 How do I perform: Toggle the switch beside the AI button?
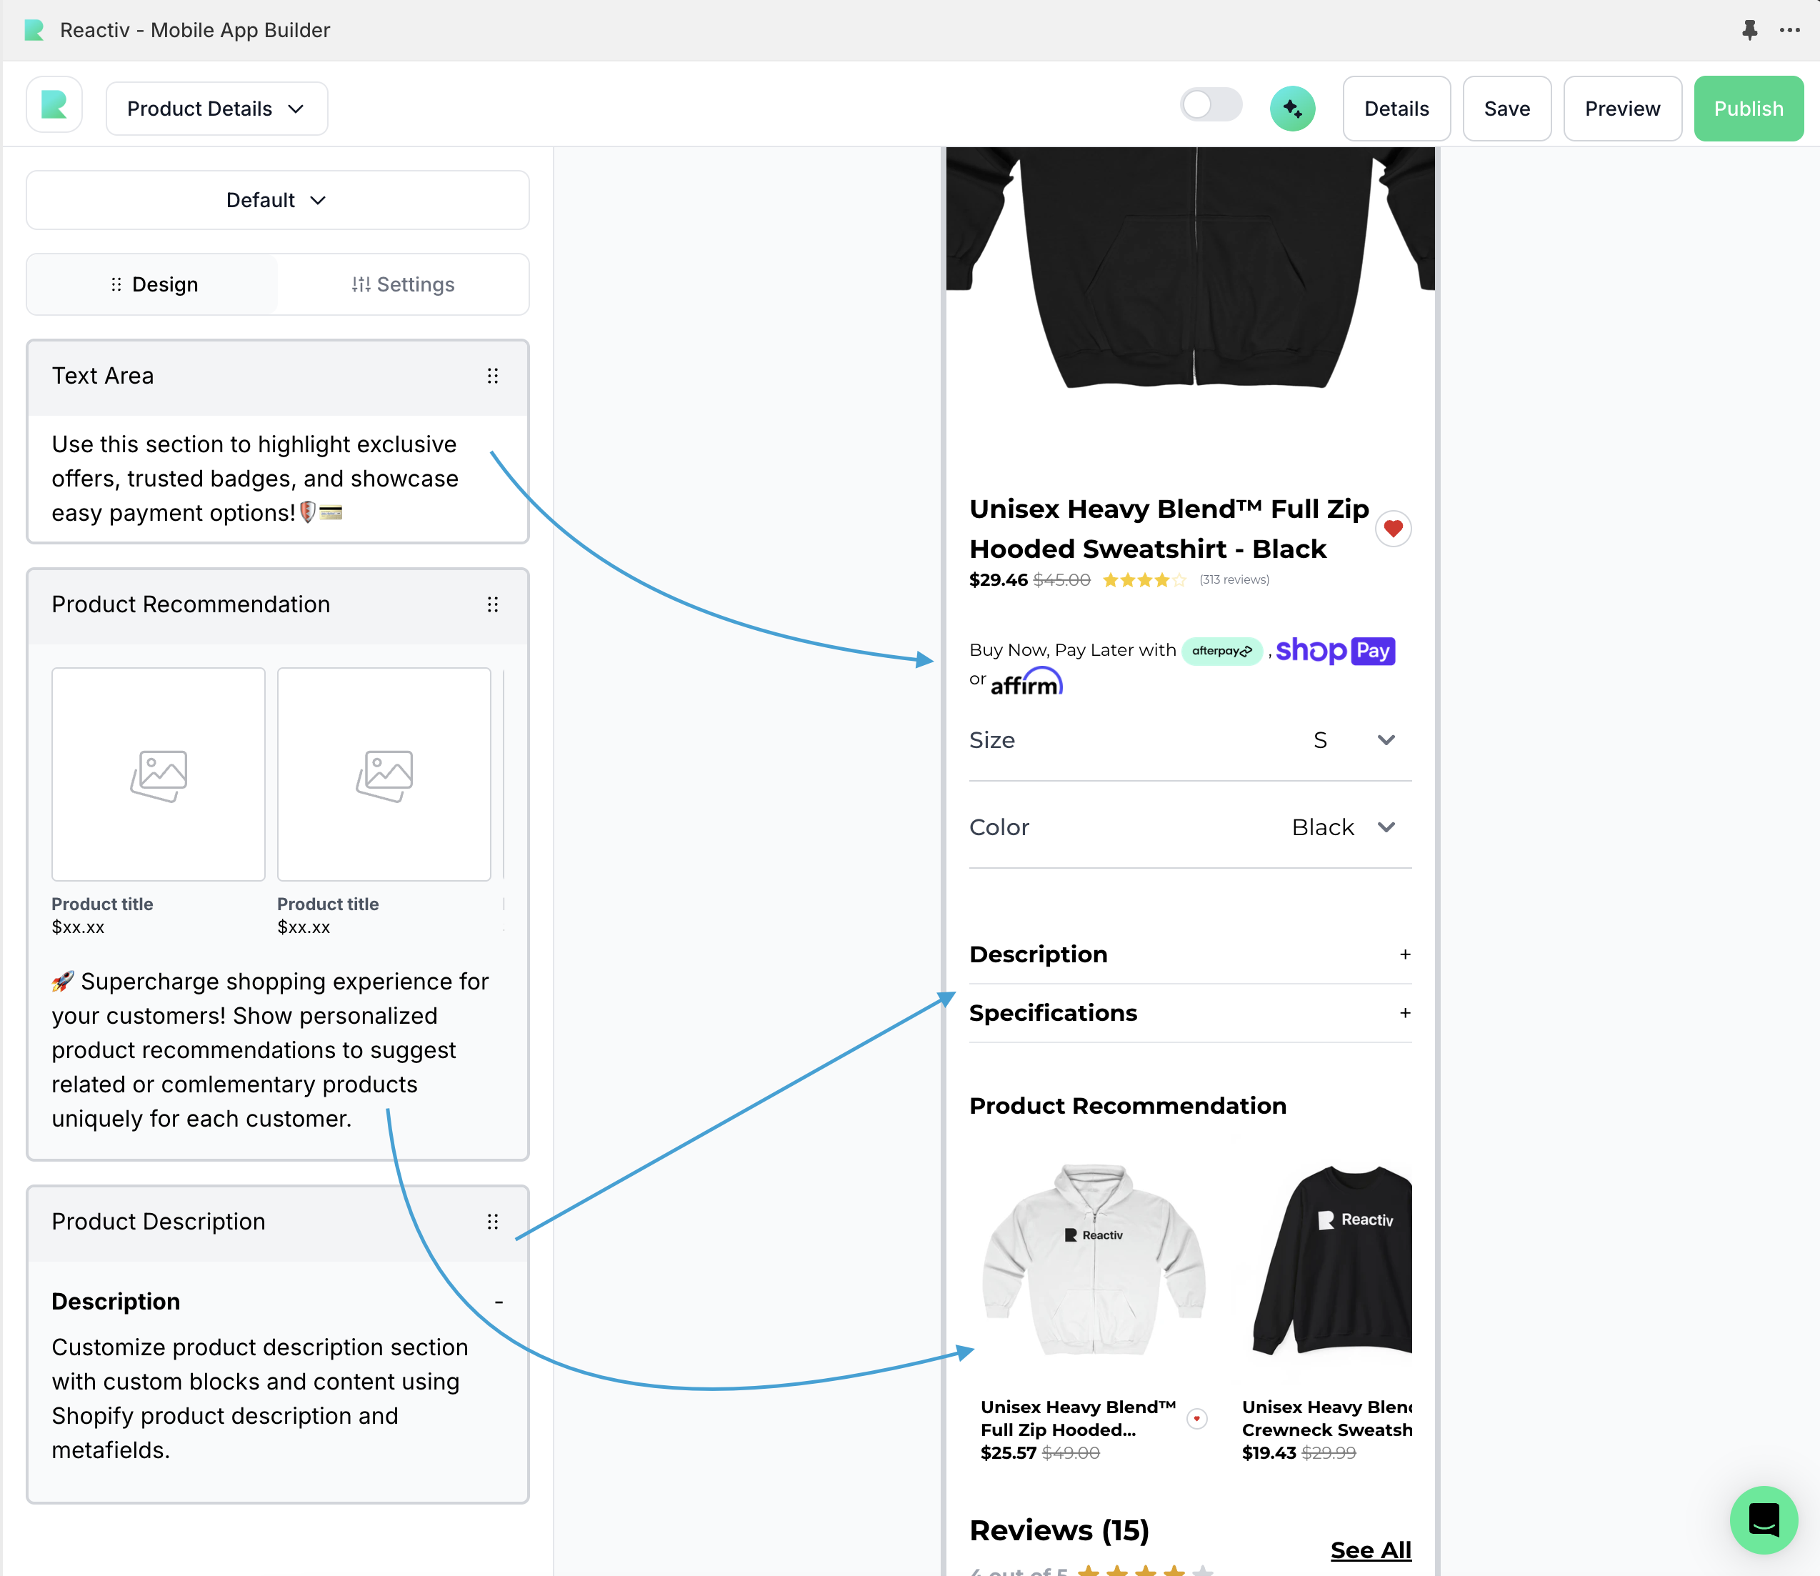coord(1211,106)
